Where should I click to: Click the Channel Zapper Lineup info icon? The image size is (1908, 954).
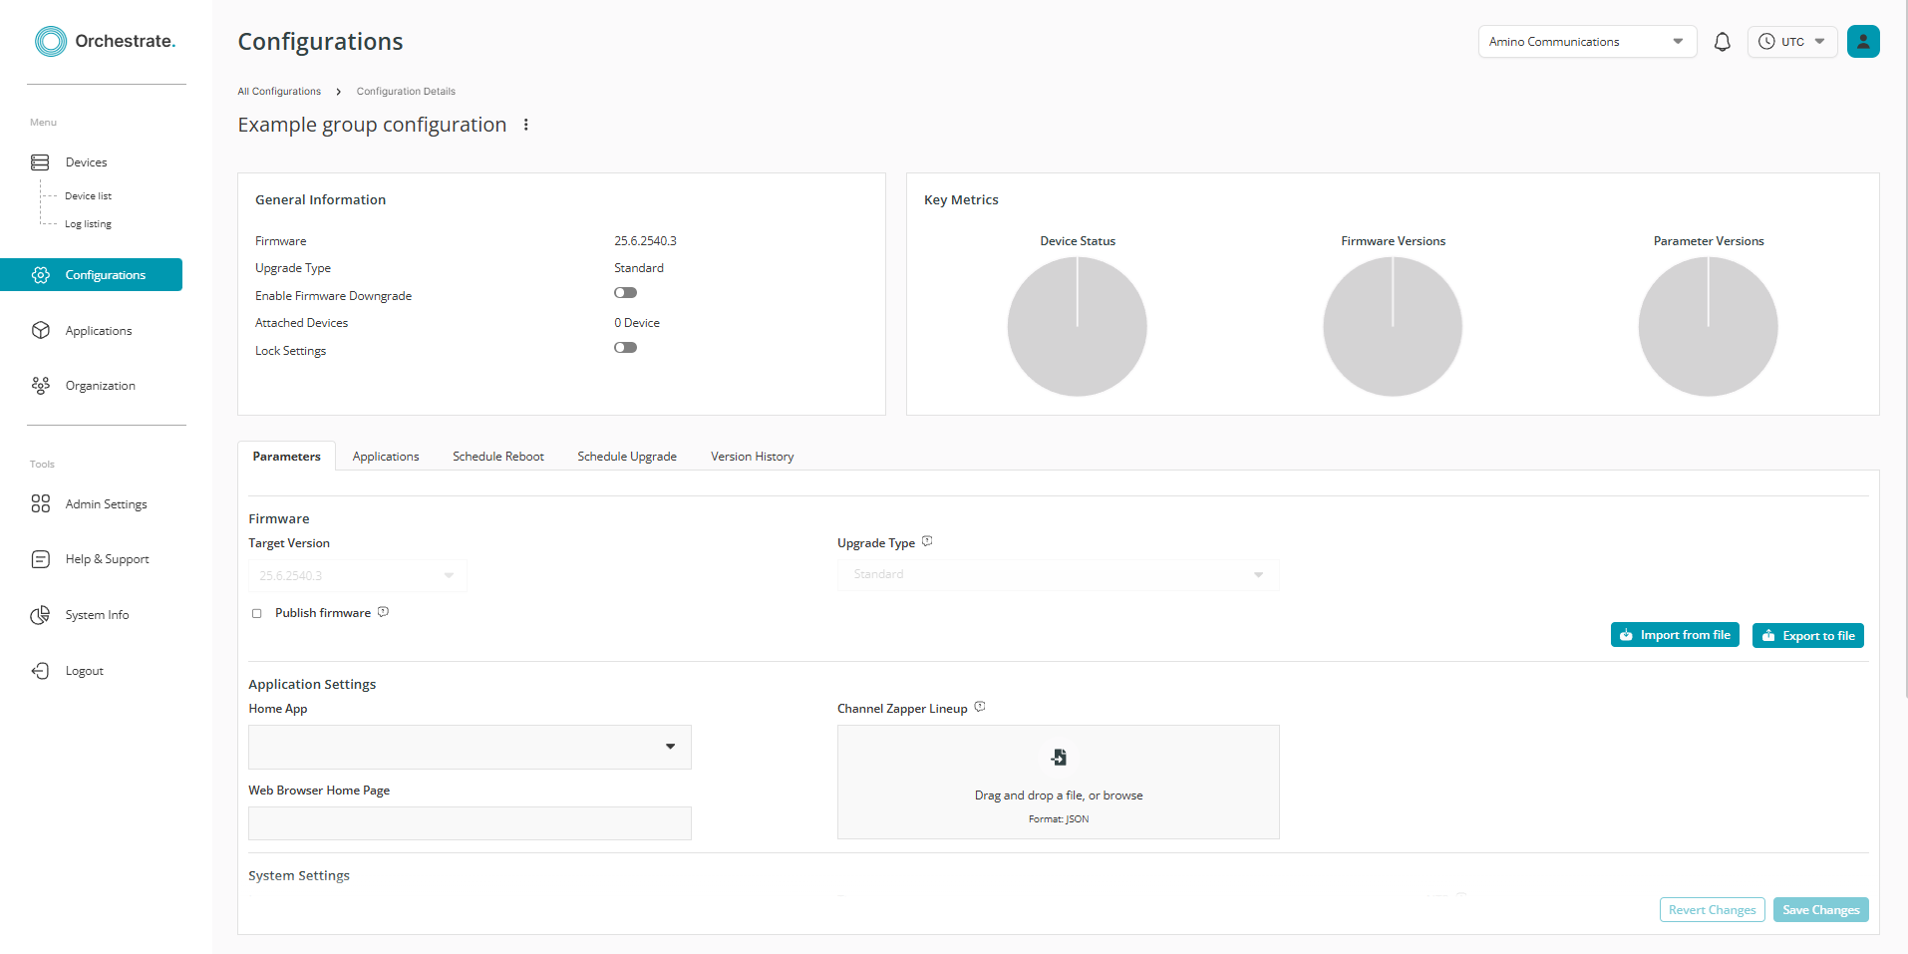click(x=980, y=707)
